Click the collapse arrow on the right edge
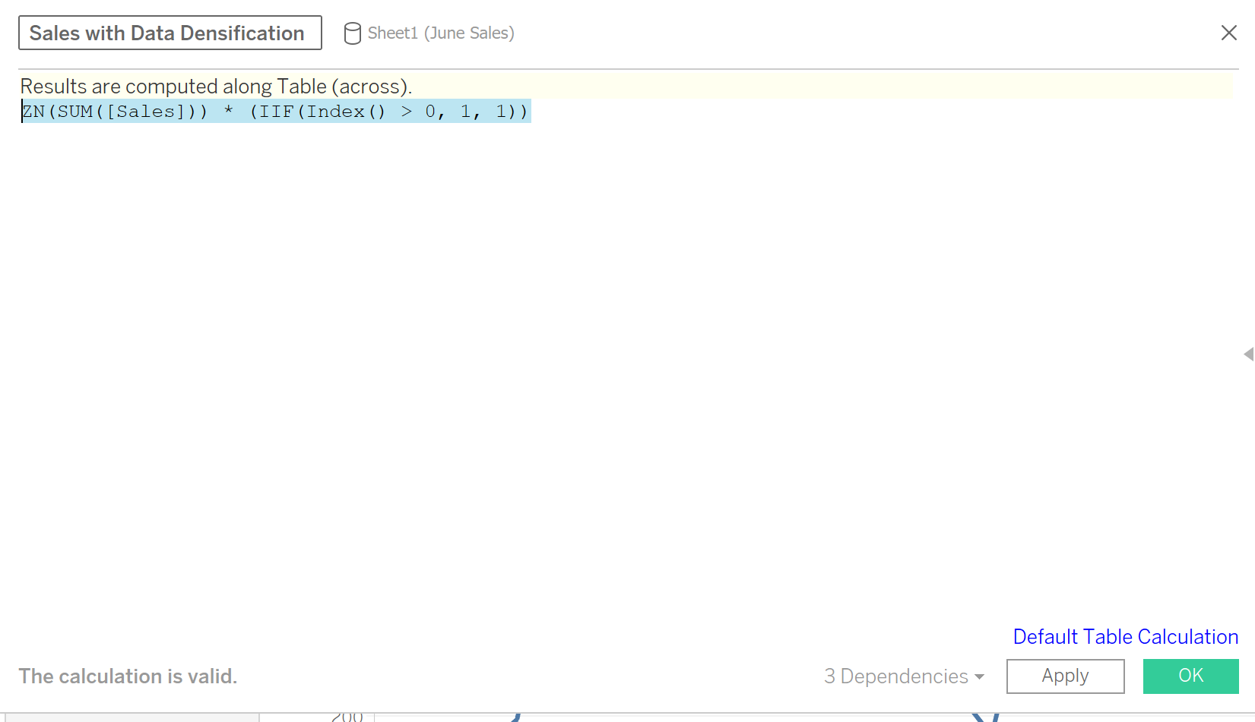This screenshot has height=722, width=1255. point(1247,354)
